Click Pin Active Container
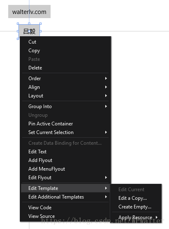The height and width of the screenshot is (229, 169). [x=65, y=124]
